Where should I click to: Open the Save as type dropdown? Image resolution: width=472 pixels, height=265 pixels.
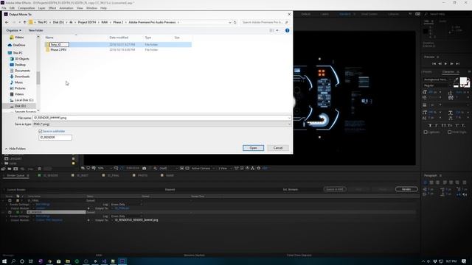point(162,124)
